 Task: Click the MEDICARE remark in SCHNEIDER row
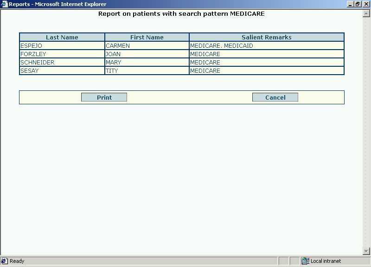[267, 63]
